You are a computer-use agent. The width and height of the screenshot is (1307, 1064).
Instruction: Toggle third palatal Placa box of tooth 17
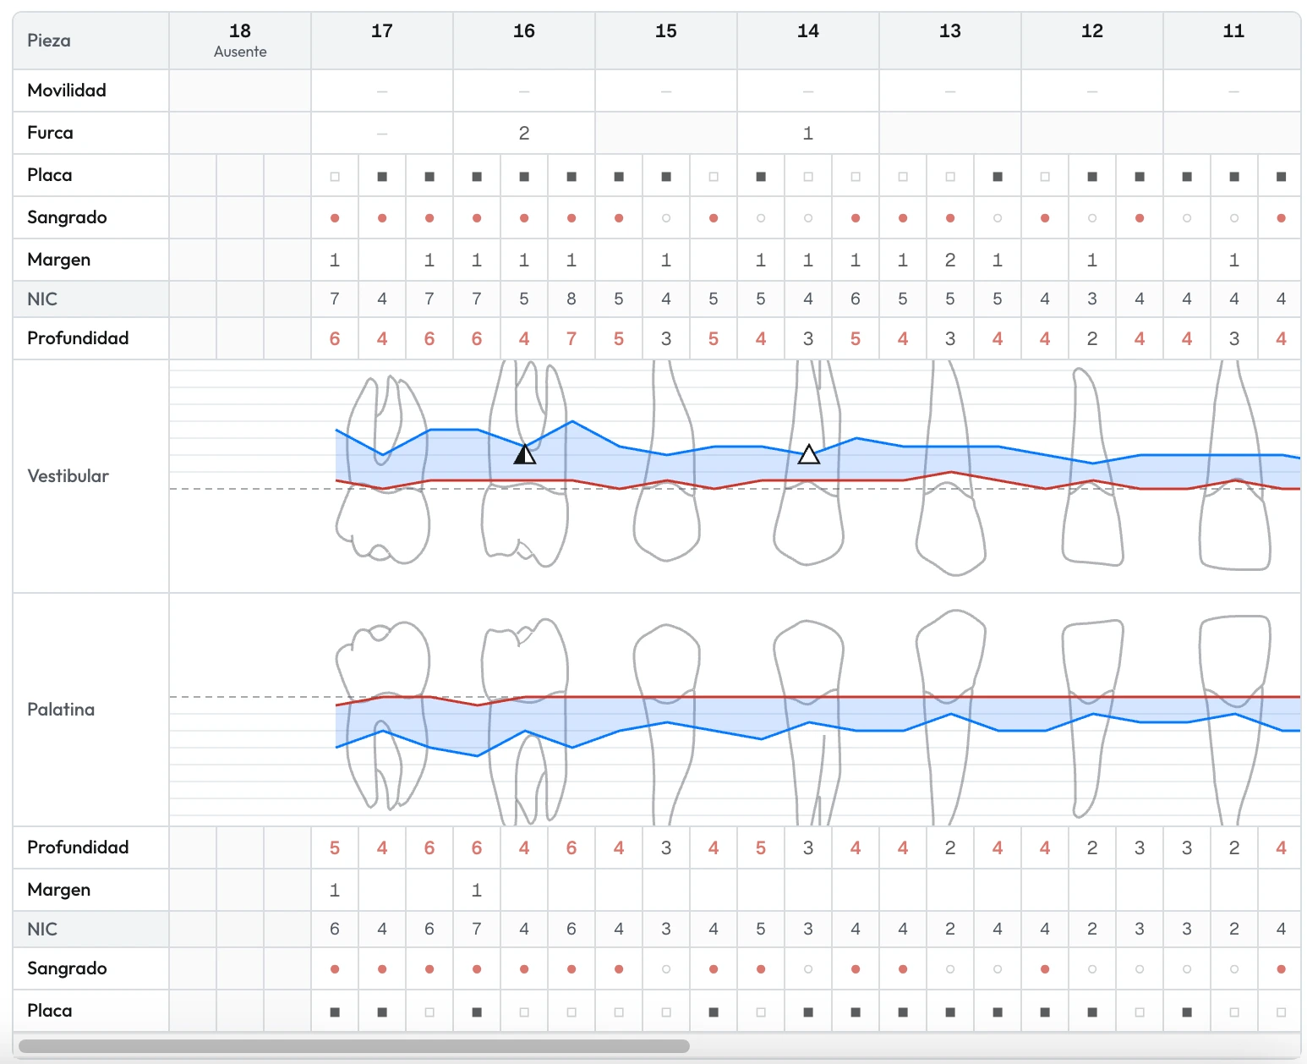tap(429, 1012)
